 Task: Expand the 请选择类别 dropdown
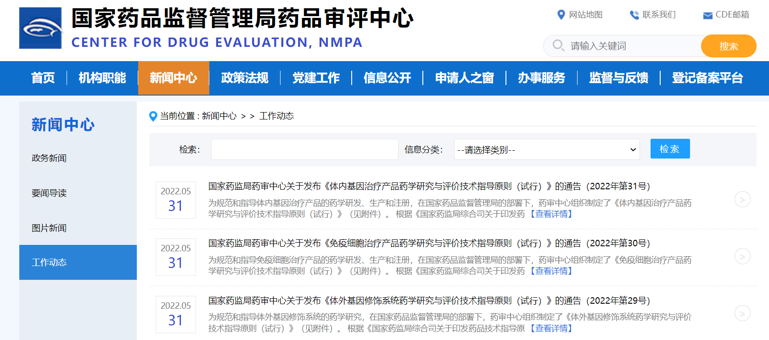547,149
